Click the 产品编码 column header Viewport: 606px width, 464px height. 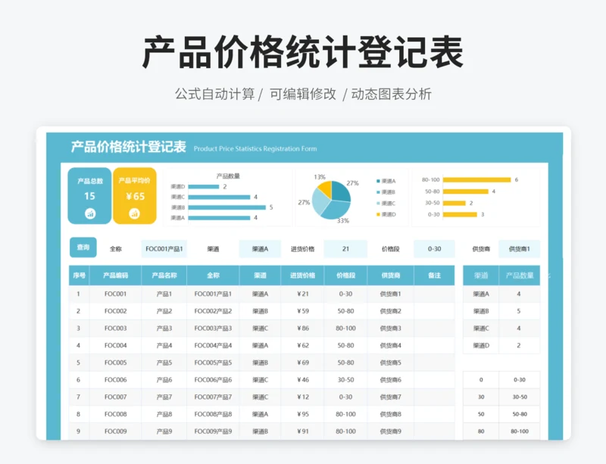[x=115, y=276]
